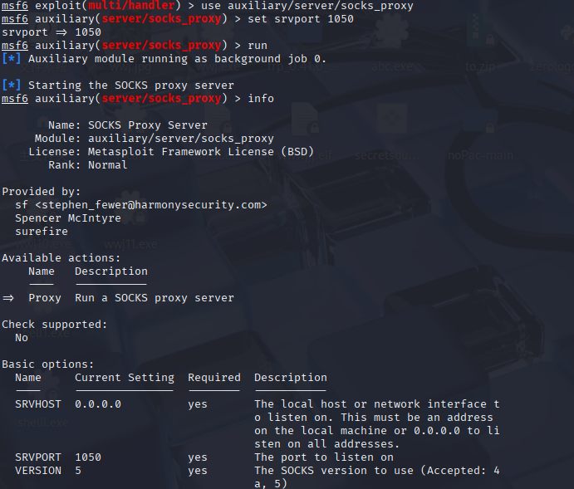
Task: Click the 'set srvport 1050' command text
Action: pyautogui.click(x=301, y=18)
